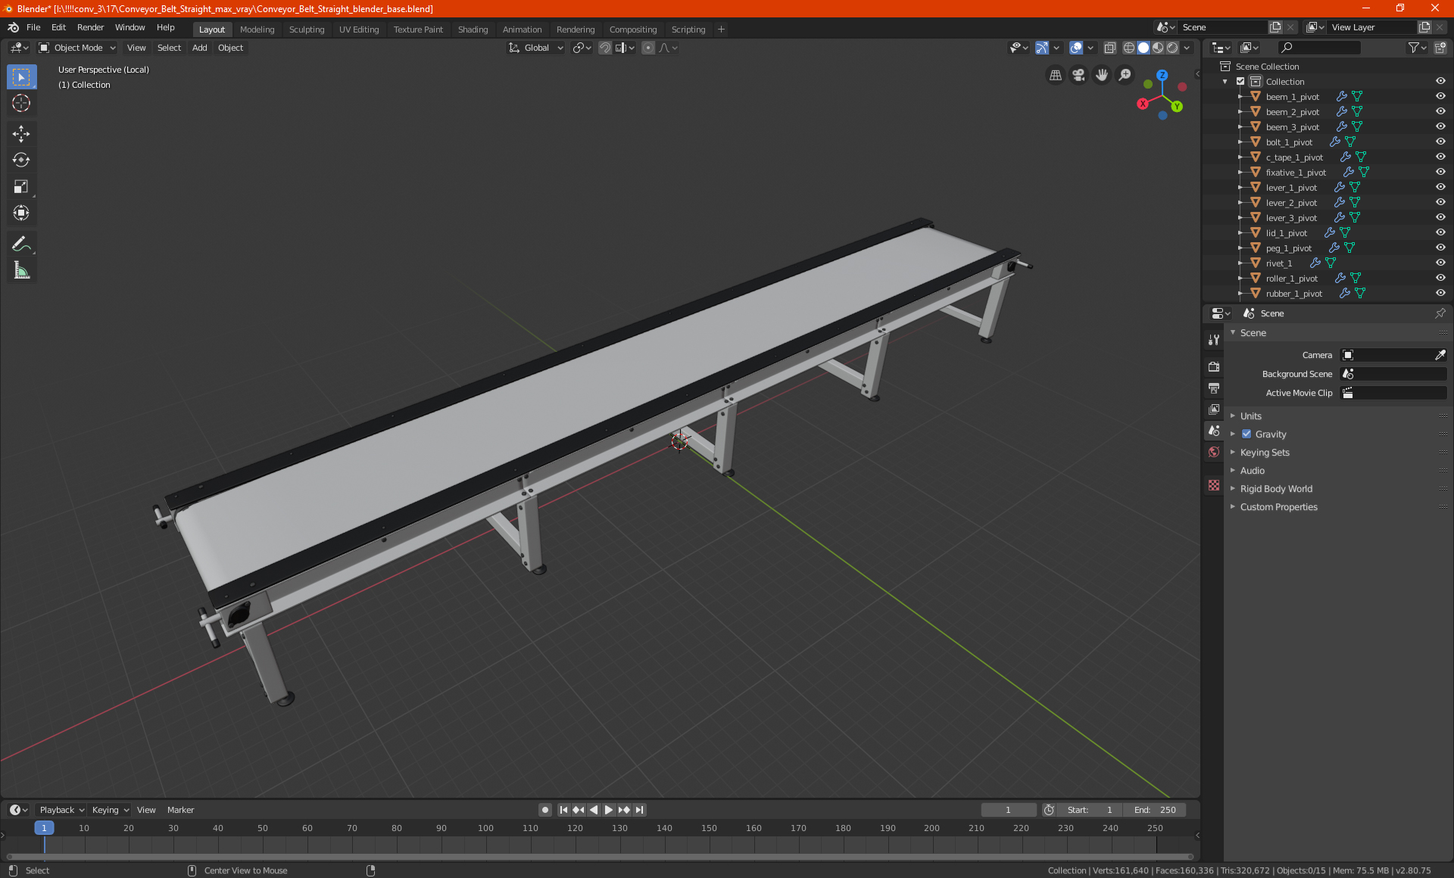Switch to solid viewport shading
Viewport: 1454px width, 878px height.
pos(1144,48)
